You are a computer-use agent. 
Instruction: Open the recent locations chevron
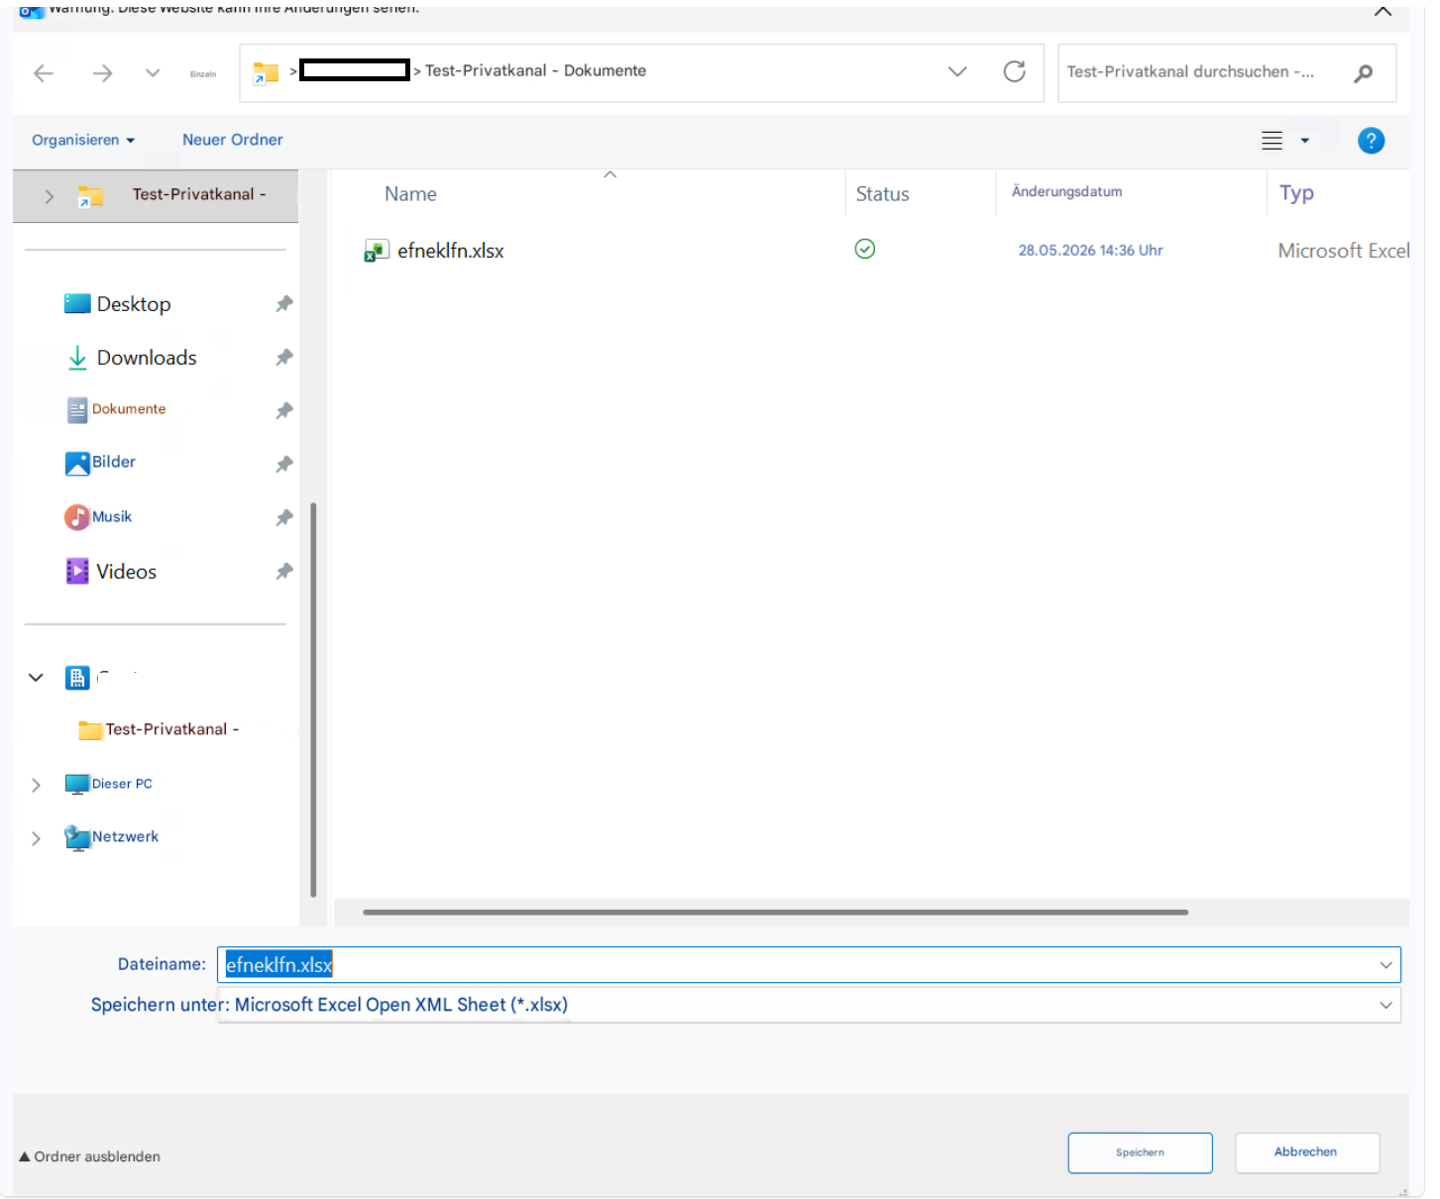tap(153, 73)
